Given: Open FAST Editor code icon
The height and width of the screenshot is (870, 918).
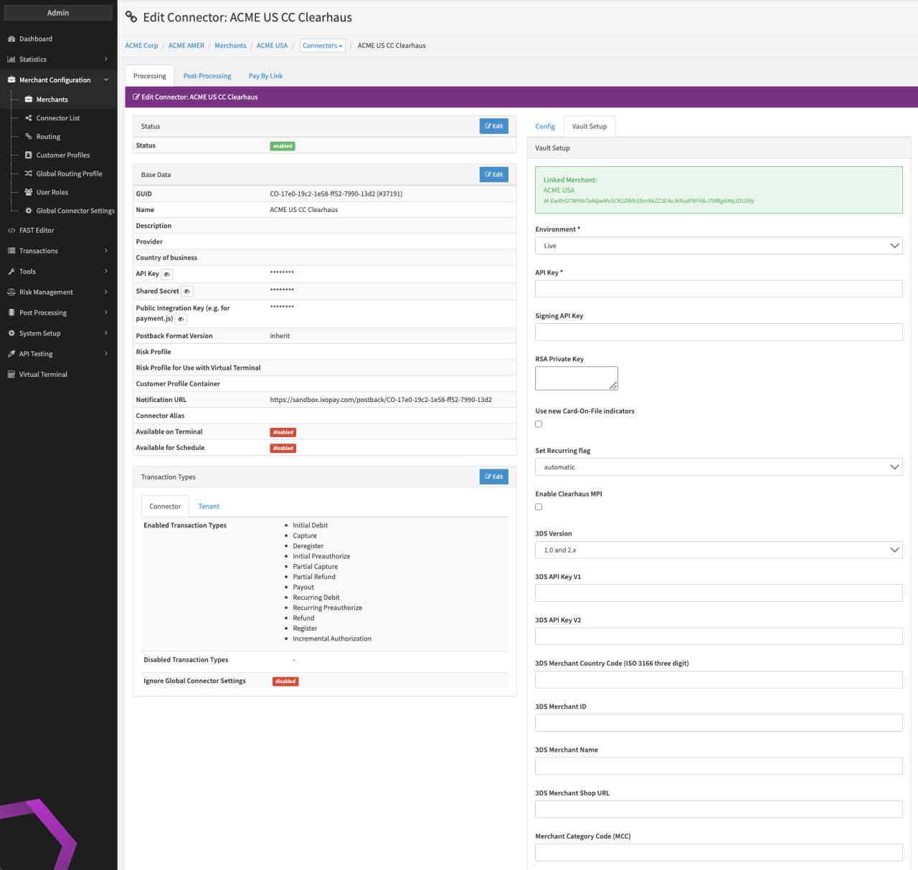Looking at the screenshot, I should [x=11, y=231].
